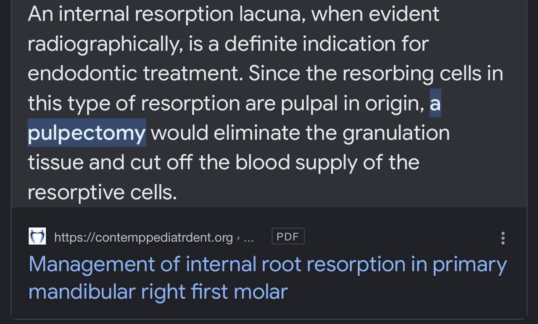Click the highlighted word 'pulpectomy'
Image resolution: width=538 pixels, height=324 pixels.
coord(87,133)
